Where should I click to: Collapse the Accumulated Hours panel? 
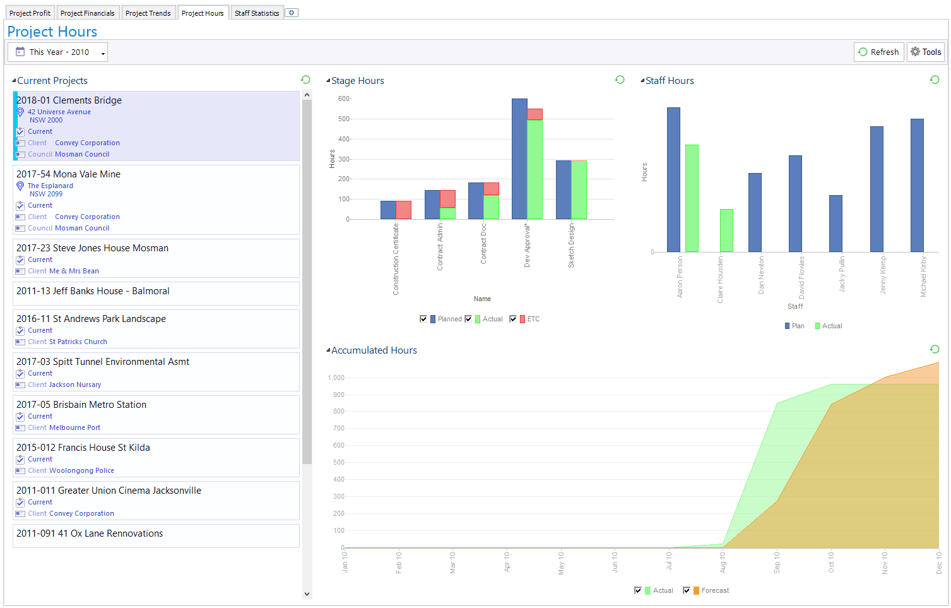pyautogui.click(x=328, y=350)
